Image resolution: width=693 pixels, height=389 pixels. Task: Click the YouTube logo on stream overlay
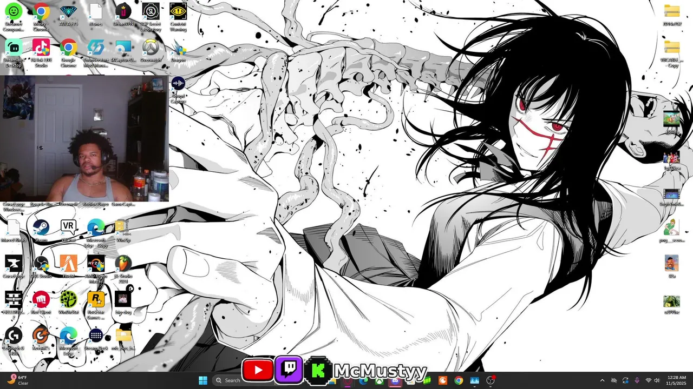pyautogui.click(x=257, y=370)
